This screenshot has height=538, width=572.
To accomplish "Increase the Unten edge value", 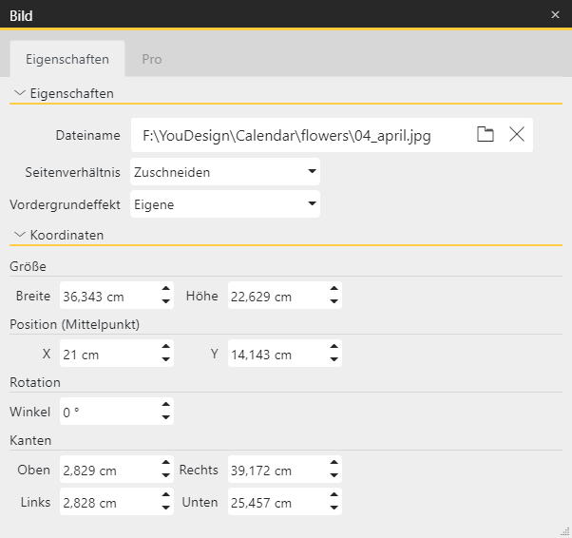I will click(334, 496).
